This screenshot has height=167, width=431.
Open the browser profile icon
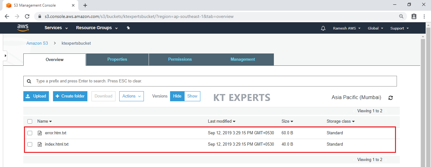point(414,16)
